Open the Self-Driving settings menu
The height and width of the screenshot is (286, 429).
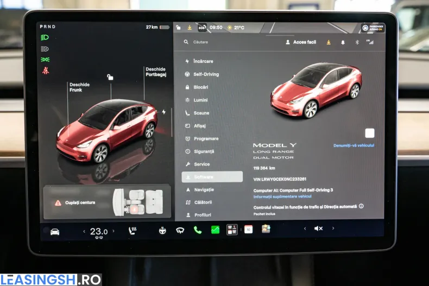pyautogui.click(x=202, y=74)
